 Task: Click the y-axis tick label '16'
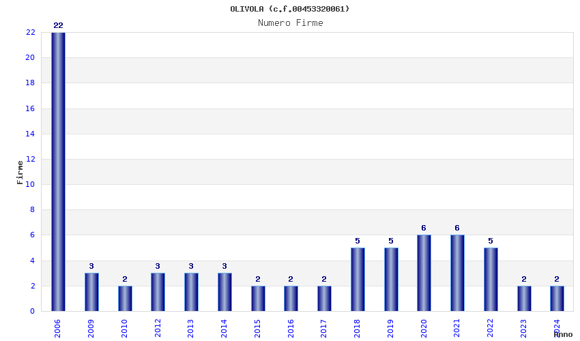[30, 108]
